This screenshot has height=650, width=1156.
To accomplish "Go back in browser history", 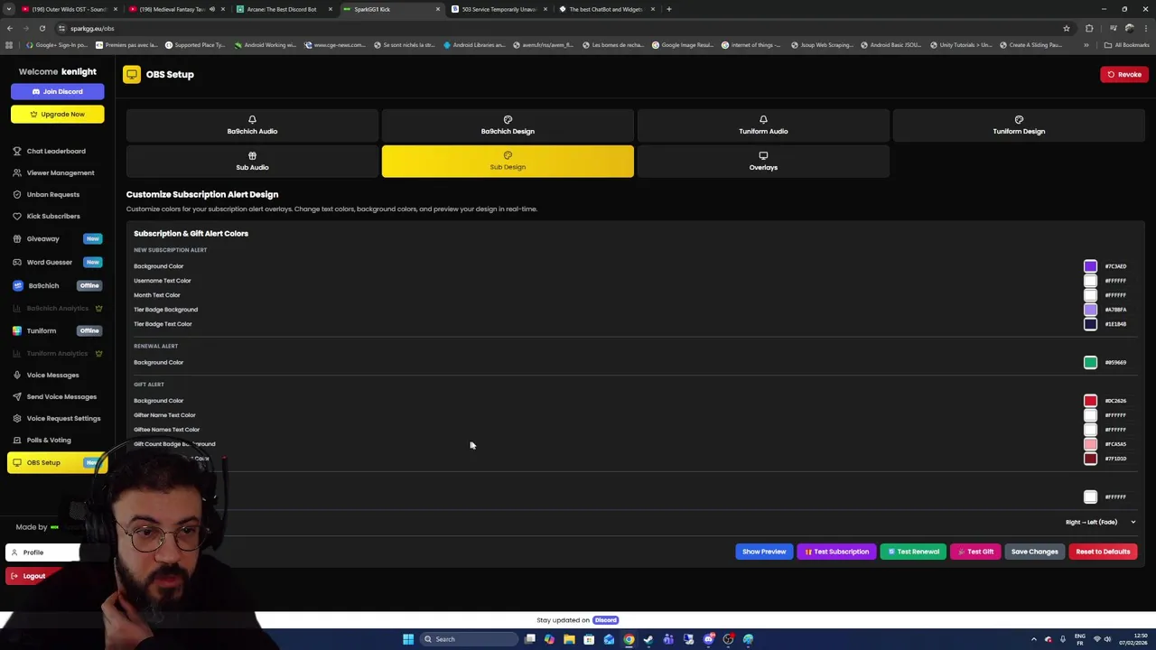I will [10, 28].
